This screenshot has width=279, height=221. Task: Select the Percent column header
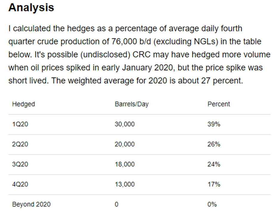pos(219,104)
